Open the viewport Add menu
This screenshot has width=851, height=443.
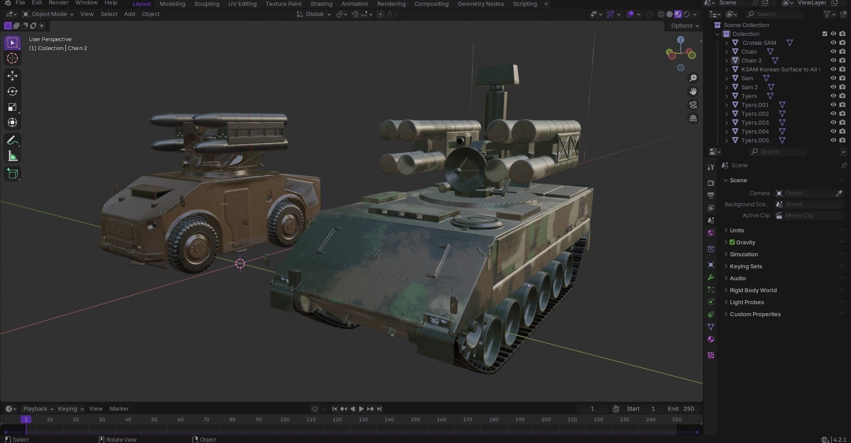(x=129, y=14)
